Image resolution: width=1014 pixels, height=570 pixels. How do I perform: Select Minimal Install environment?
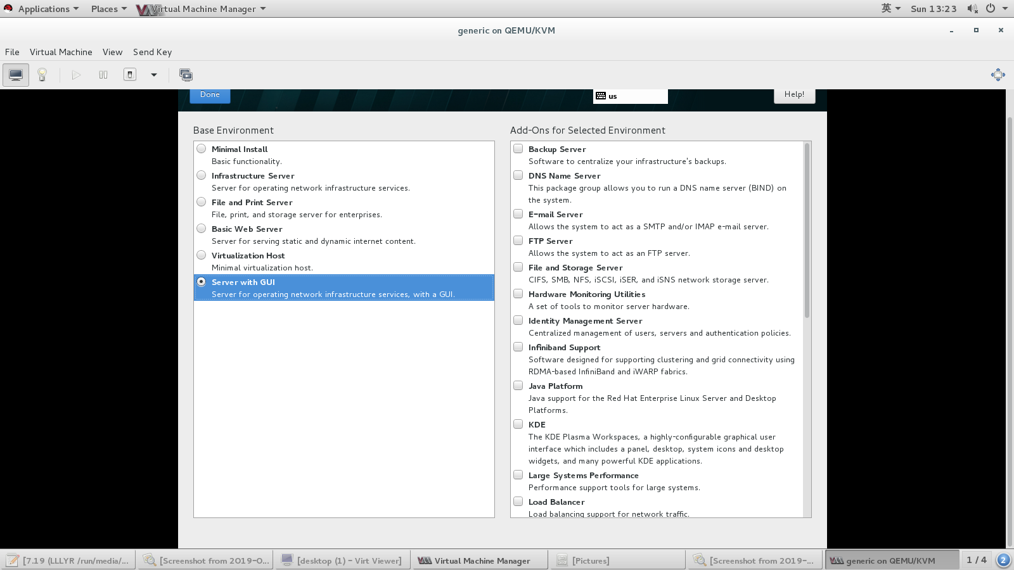pos(201,149)
